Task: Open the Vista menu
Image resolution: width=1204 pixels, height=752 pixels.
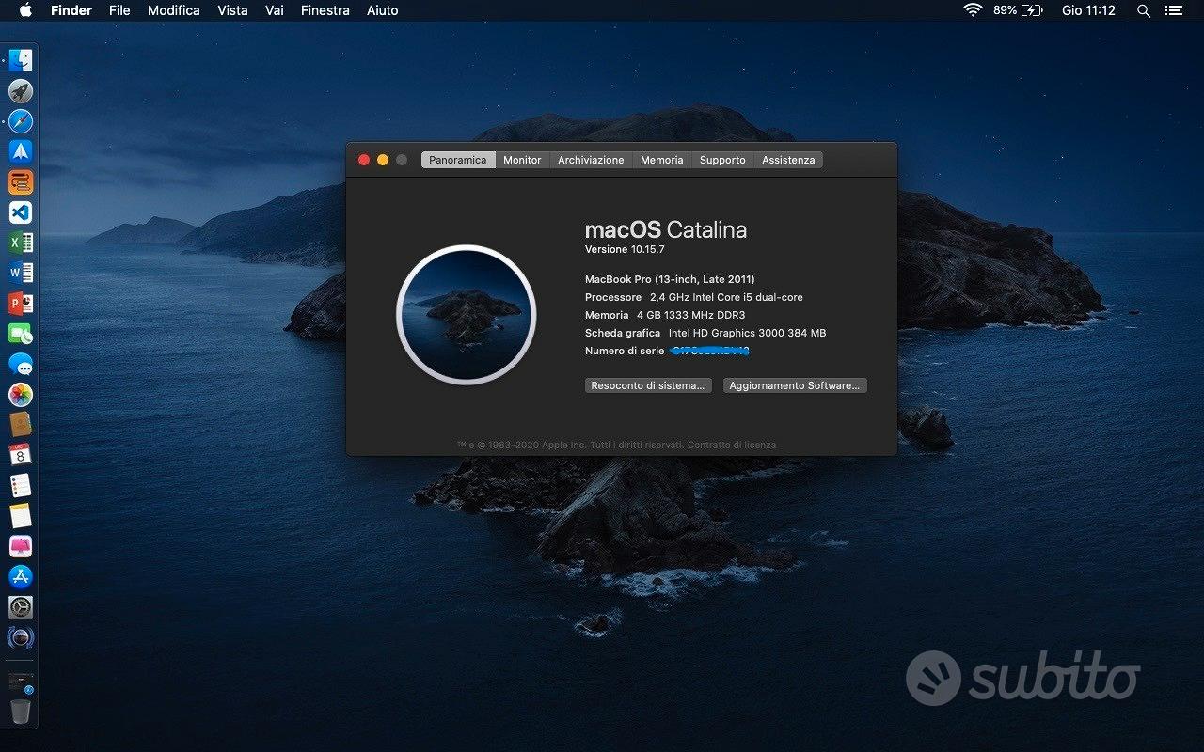Action: click(232, 10)
